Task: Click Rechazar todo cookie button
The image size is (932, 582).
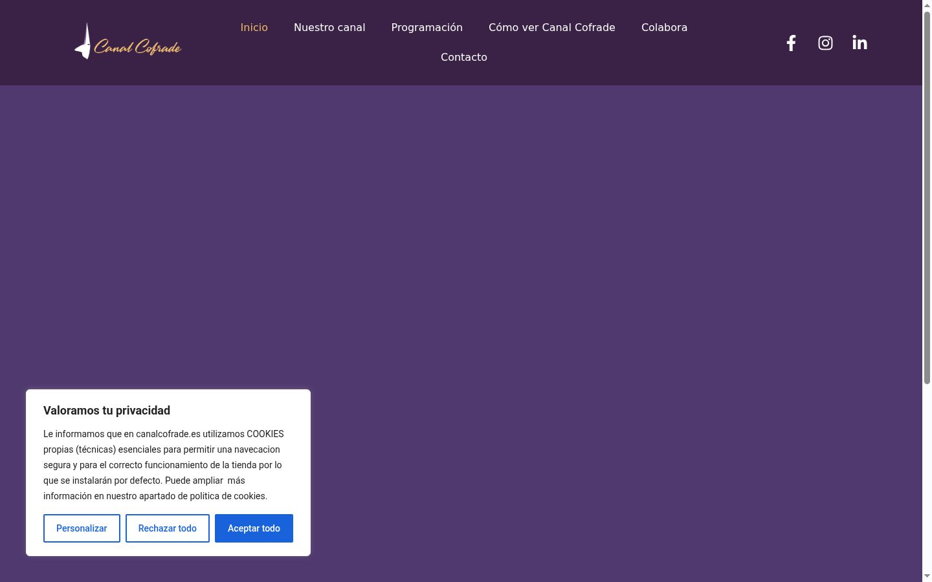Action: 168,528
